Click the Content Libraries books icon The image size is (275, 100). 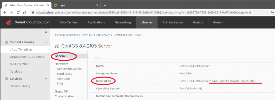7,42
